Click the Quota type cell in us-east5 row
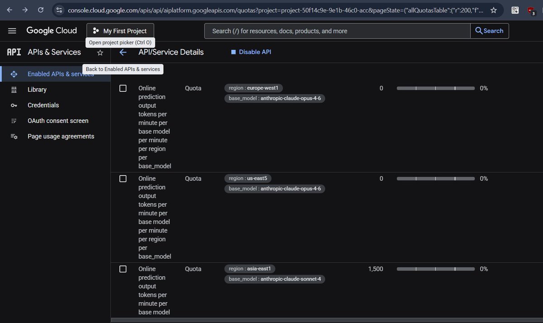This screenshot has height=323, width=543. point(193,179)
